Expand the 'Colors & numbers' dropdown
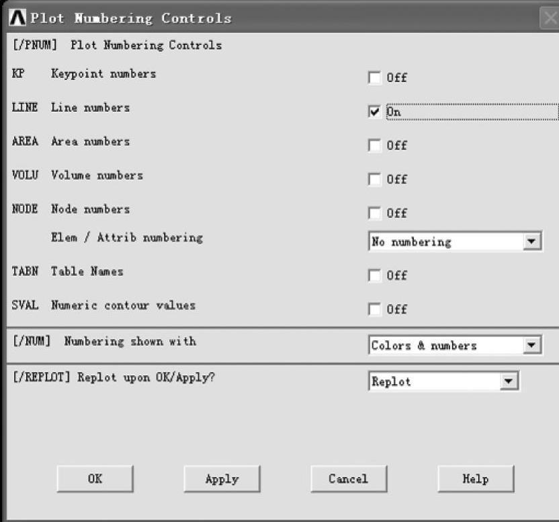 point(533,346)
